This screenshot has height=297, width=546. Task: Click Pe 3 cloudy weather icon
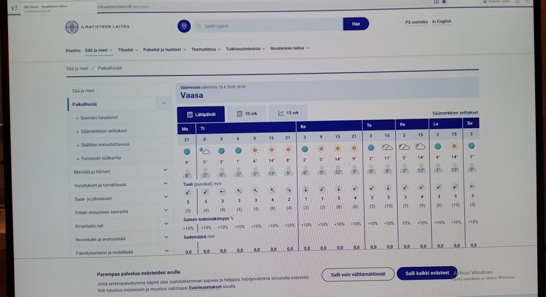(404, 147)
